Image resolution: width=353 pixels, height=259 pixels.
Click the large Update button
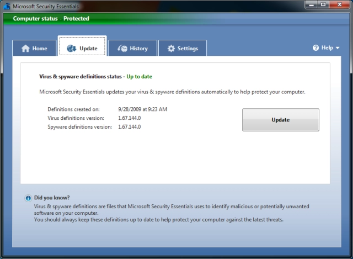[x=281, y=120]
